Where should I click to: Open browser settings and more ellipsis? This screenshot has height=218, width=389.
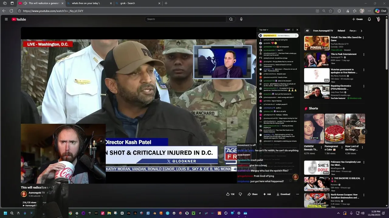(369, 11)
